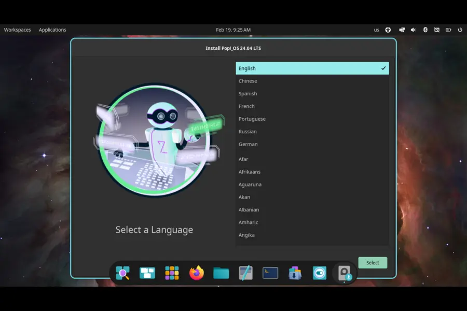
Task: Open the Terminal from the dock
Action: (270, 273)
